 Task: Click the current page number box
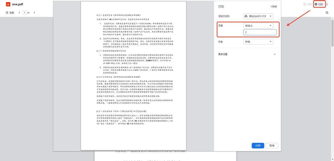24,13
